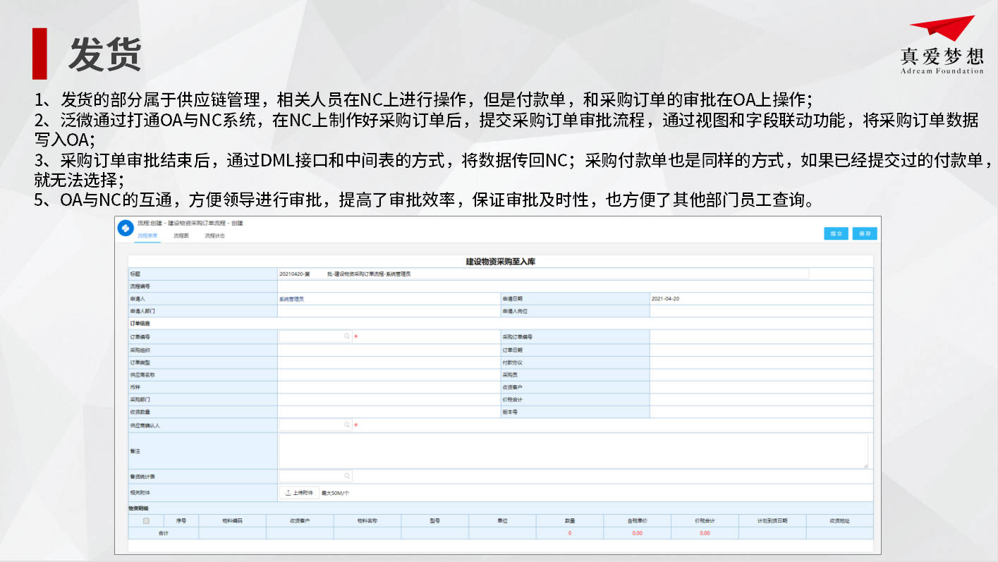Click the 申请人部门 field label
Screen dimensions: 998x562
pos(142,311)
